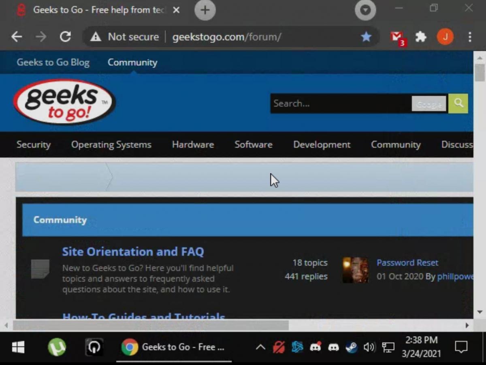Click the bookmark star icon
The width and height of the screenshot is (486, 365).
(x=366, y=37)
